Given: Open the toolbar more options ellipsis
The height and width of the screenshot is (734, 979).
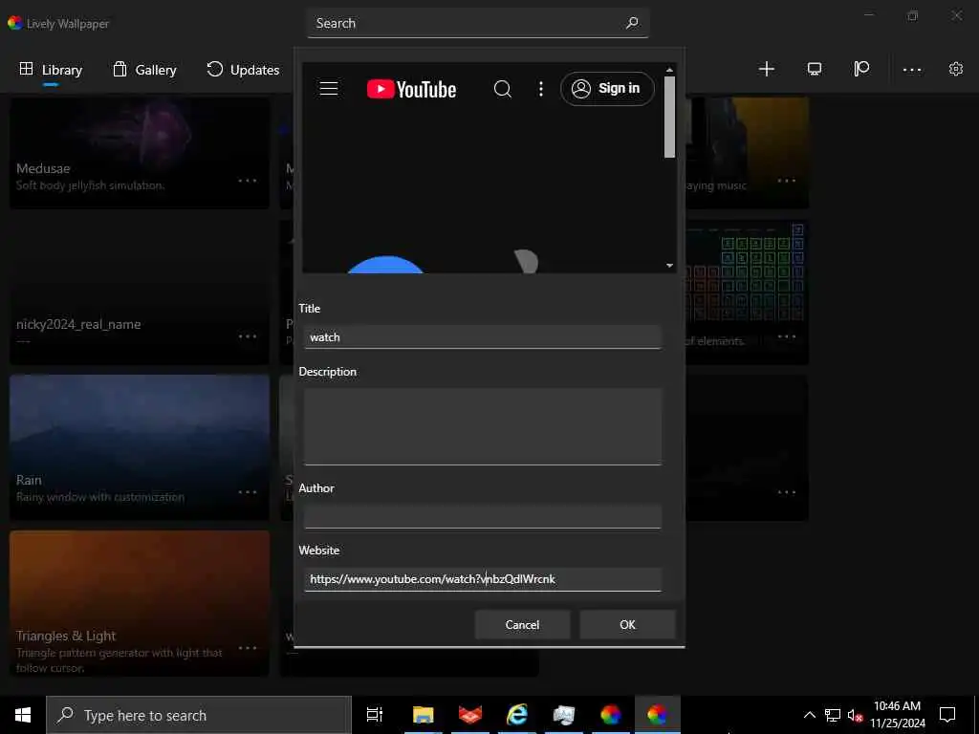Looking at the screenshot, I should tap(911, 70).
